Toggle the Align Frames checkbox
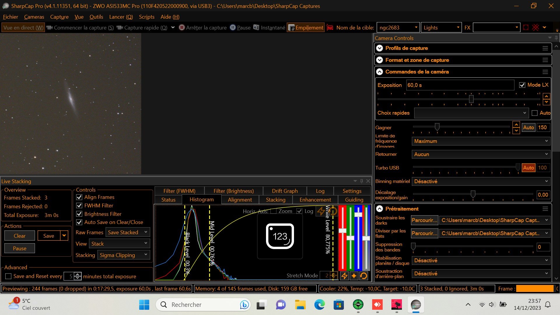This screenshot has height=315, width=560. click(x=79, y=197)
